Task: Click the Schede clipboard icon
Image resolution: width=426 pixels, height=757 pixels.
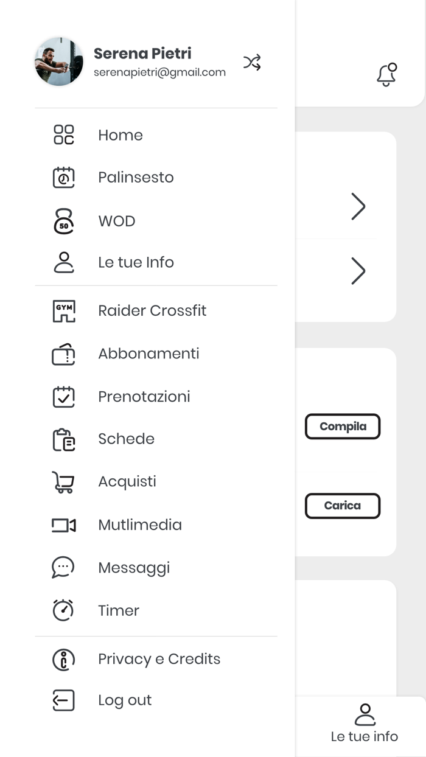Action: point(64,439)
